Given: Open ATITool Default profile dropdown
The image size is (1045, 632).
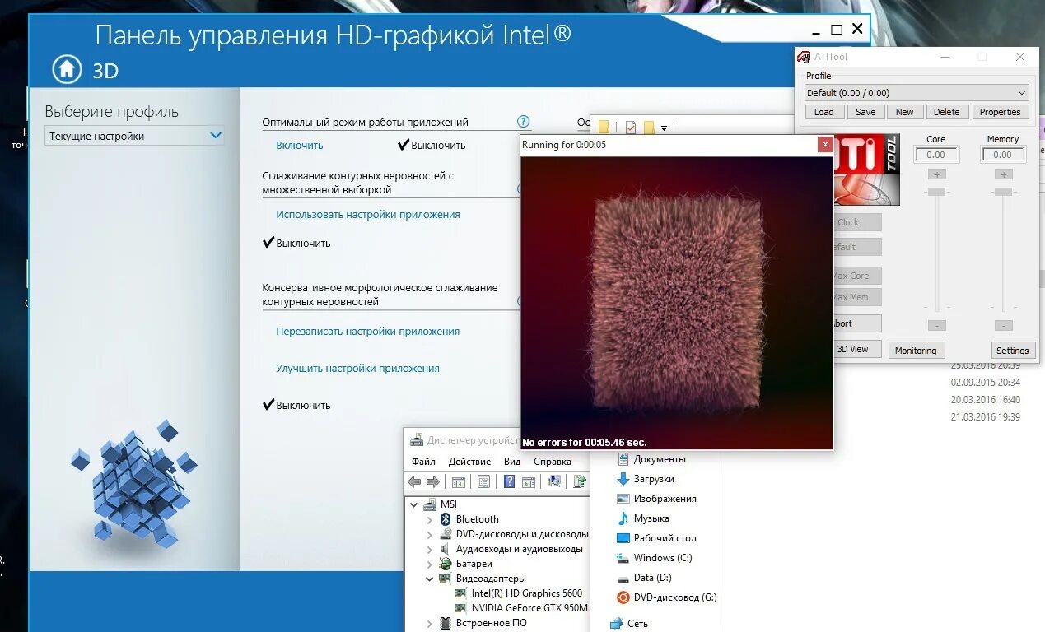Looking at the screenshot, I should click(x=917, y=93).
